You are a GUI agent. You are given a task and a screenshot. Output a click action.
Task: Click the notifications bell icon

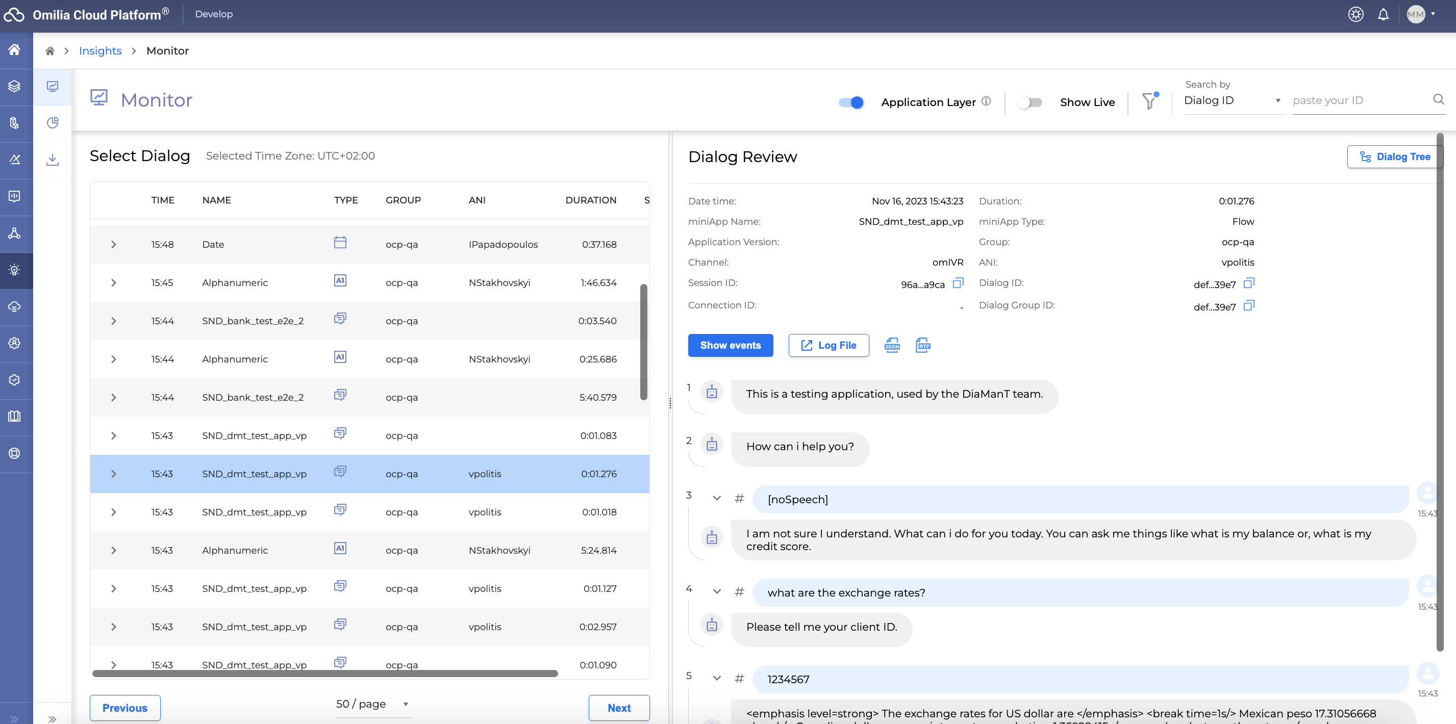click(x=1383, y=15)
